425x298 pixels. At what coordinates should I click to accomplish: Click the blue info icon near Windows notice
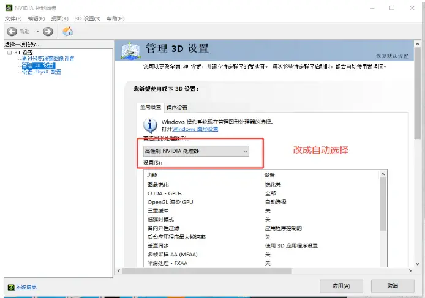(150, 125)
